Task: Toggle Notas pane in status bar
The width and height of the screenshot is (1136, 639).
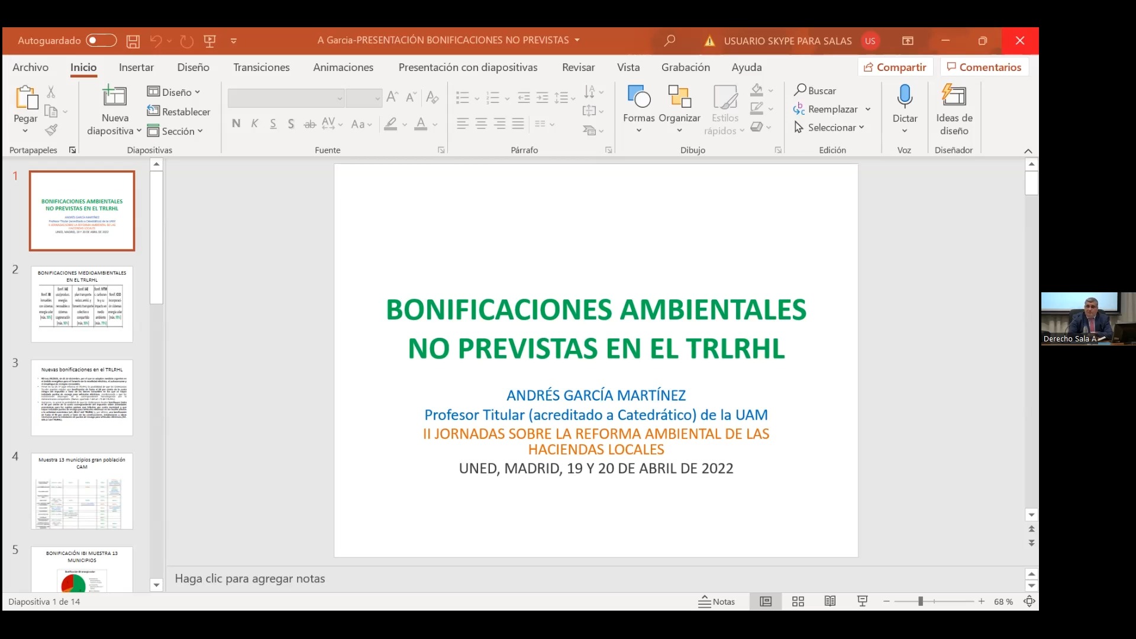Action: click(717, 601)
